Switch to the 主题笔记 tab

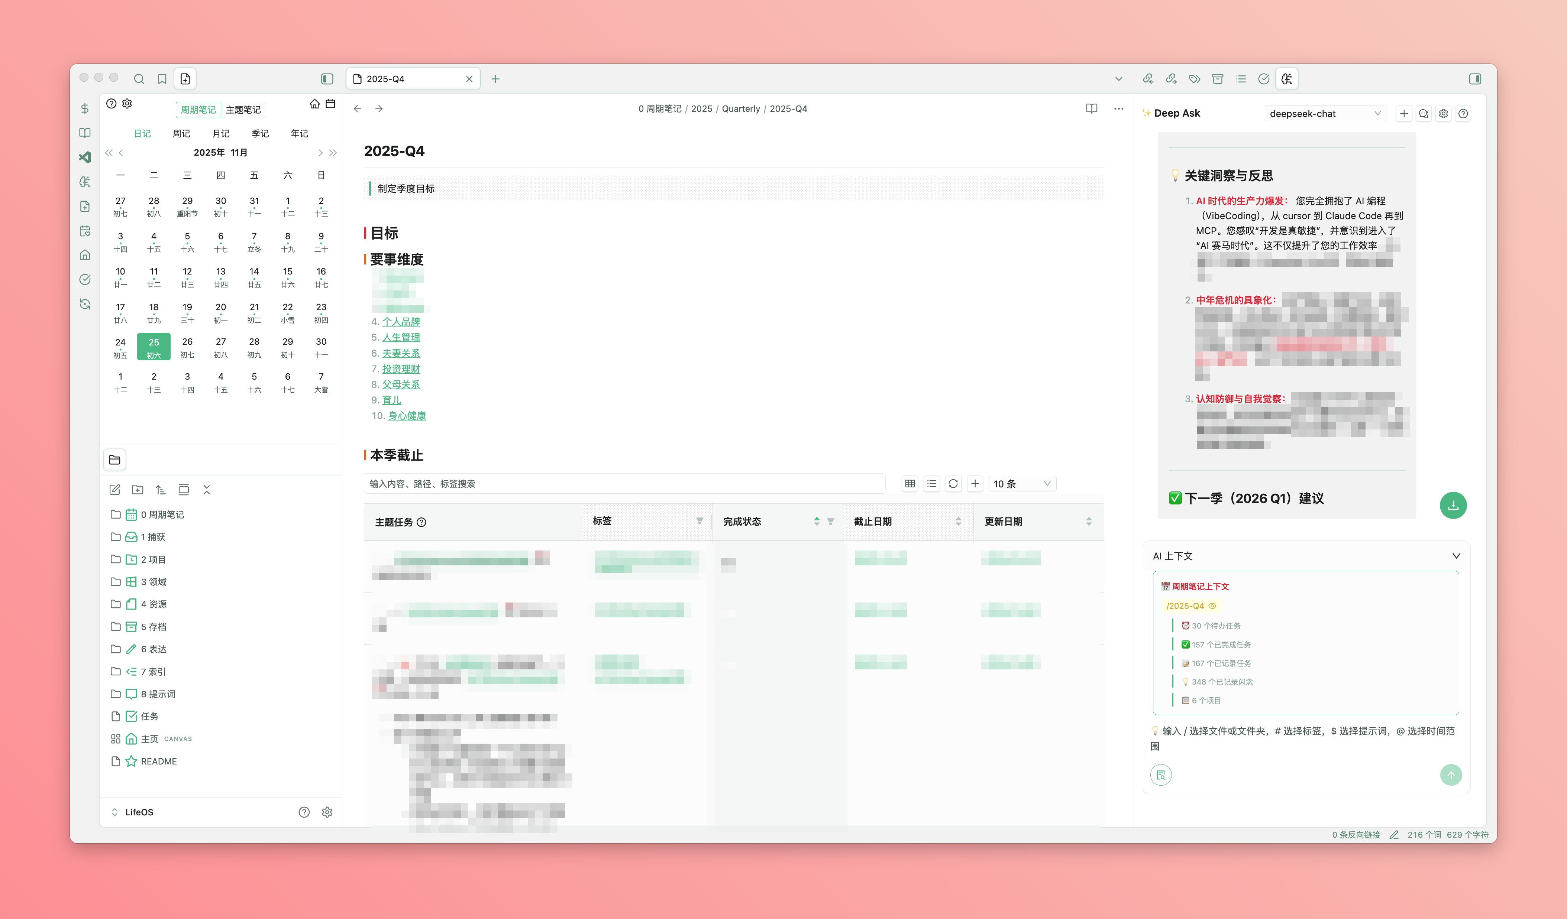[243, 110]
